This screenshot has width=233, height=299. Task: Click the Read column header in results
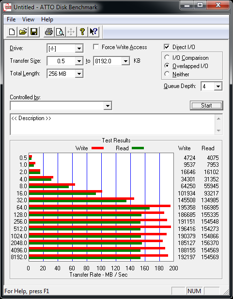[x=208, y=148]
